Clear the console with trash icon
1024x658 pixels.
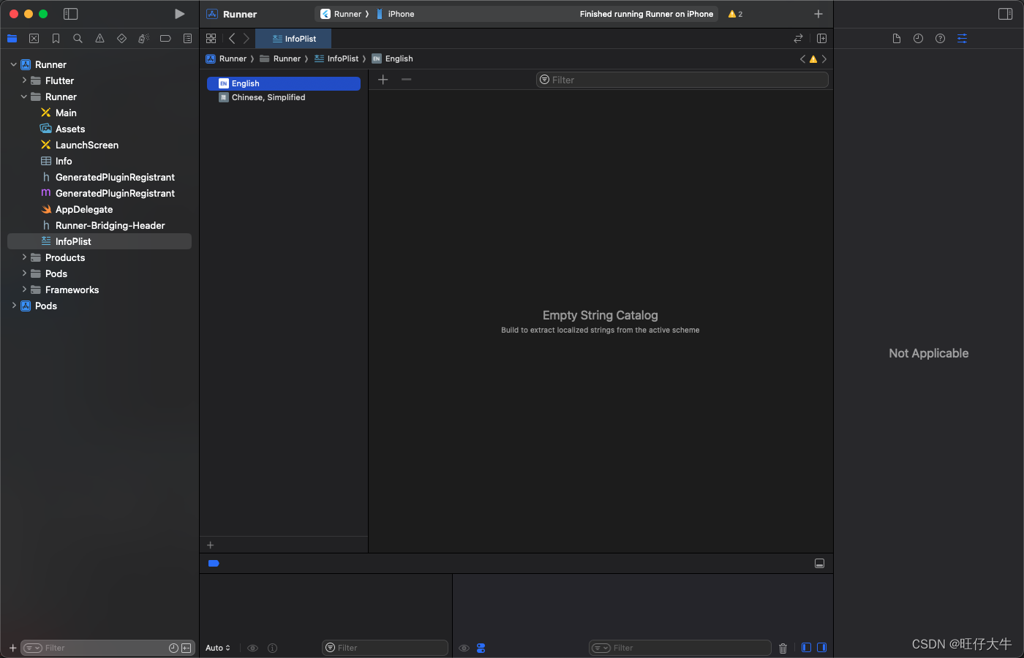783,648
